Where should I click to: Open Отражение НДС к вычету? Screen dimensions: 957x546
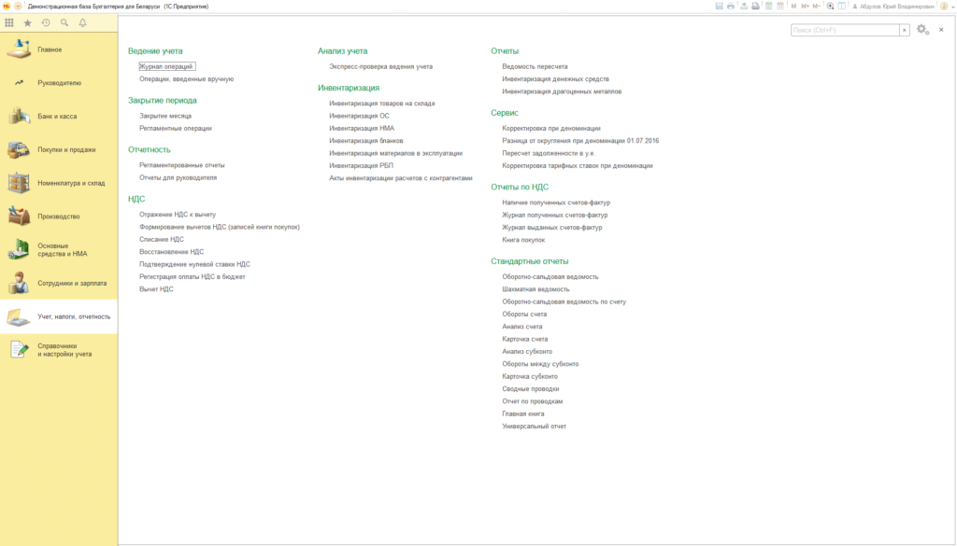177,215
